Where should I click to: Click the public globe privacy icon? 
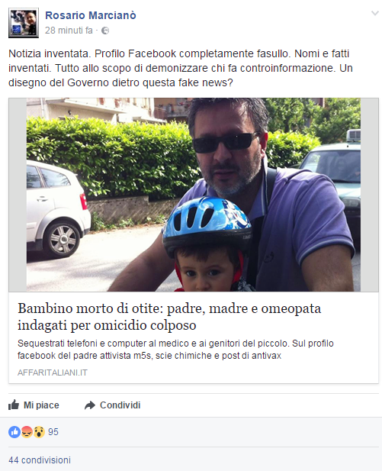click(105, 31)
